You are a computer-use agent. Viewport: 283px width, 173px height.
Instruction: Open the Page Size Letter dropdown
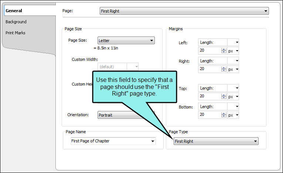[126, 41]
